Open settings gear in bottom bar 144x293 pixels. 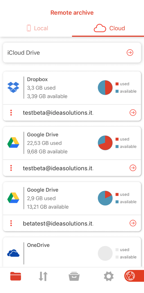109,276
